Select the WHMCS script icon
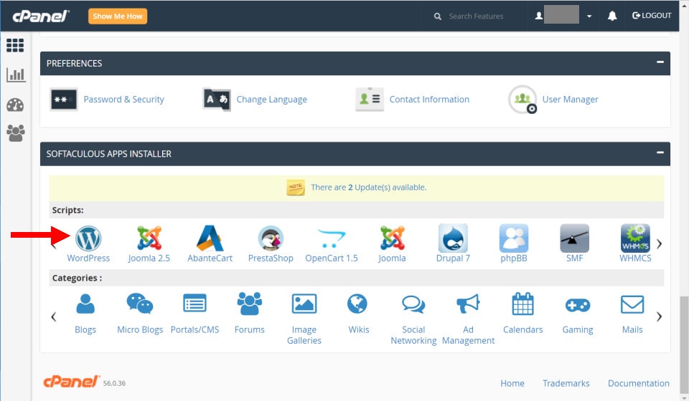The height and width of the screenshot is (401, 689). click(635, 238)
